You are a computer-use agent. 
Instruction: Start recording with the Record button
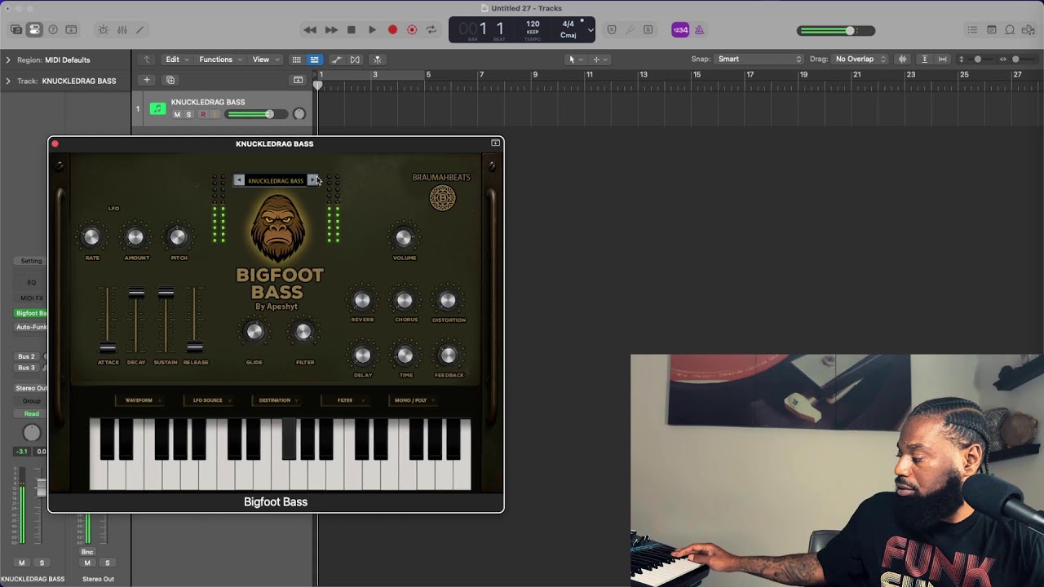click(392, 29)
